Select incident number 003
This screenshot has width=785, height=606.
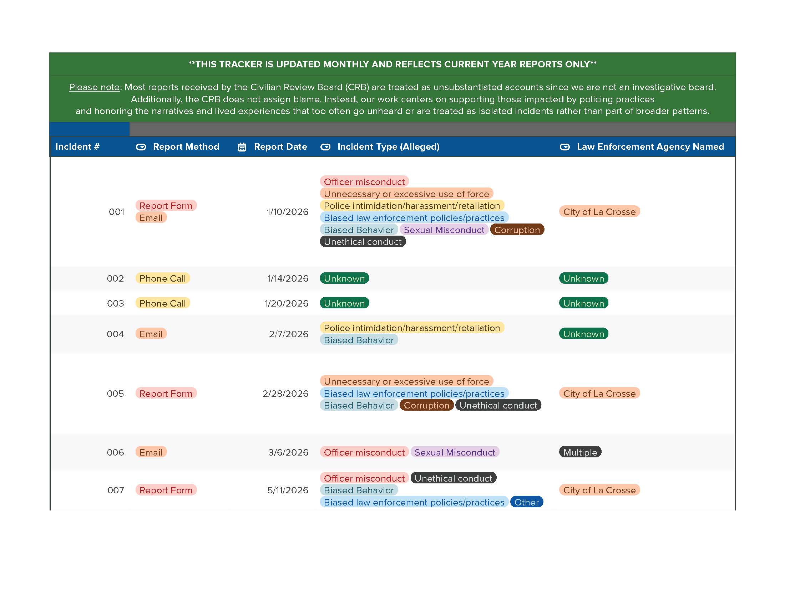click(x=115, y=304)
